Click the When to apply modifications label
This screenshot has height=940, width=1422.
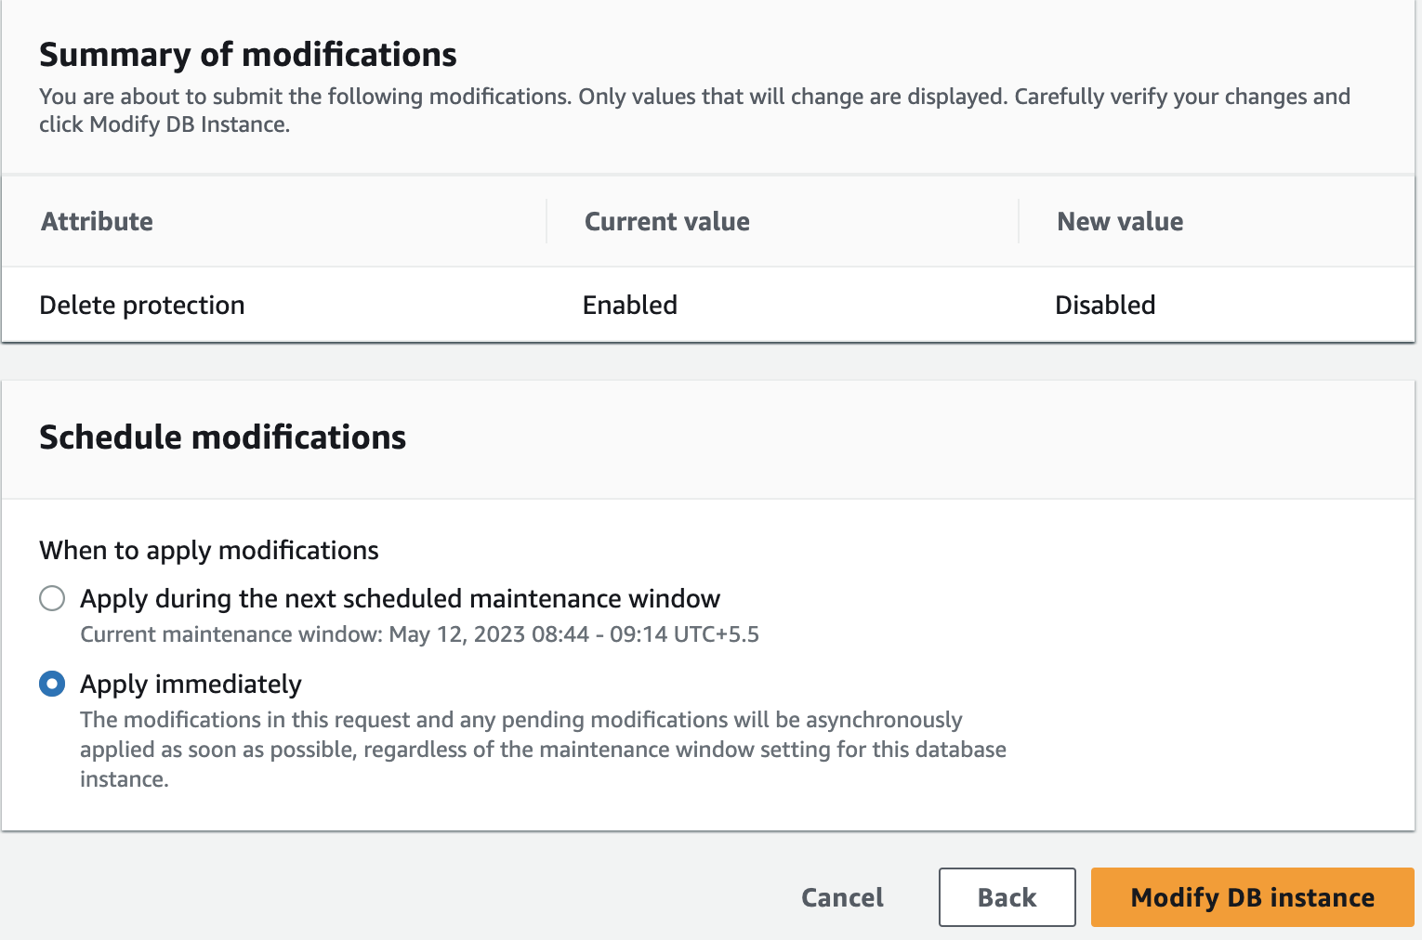209,551
